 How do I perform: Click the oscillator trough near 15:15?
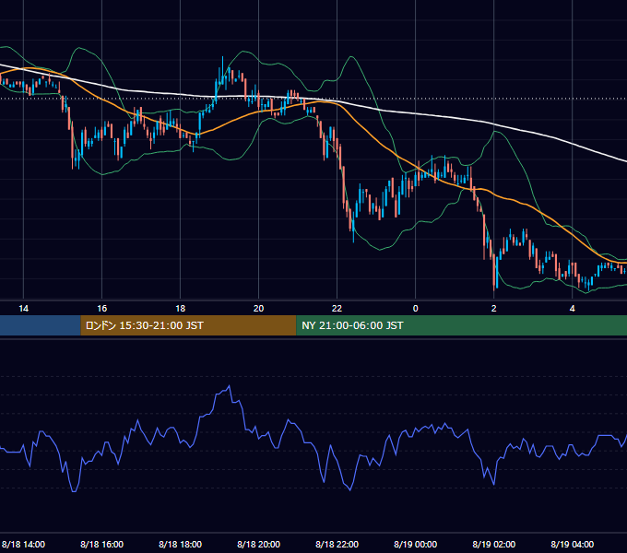pyautogui.click(x=74, y=491)
